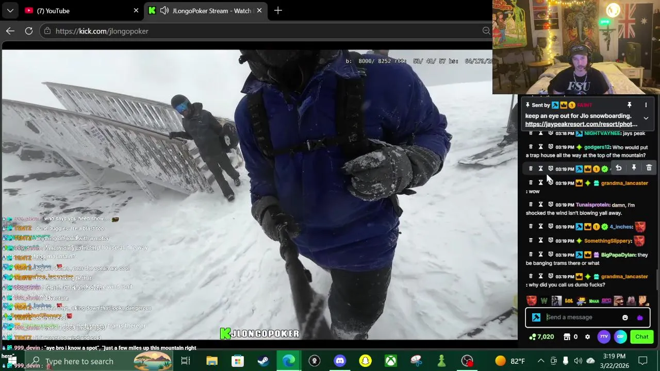Click the purple gift icon in message box
Screen dimensions: 660x371
tap(640, 317)
